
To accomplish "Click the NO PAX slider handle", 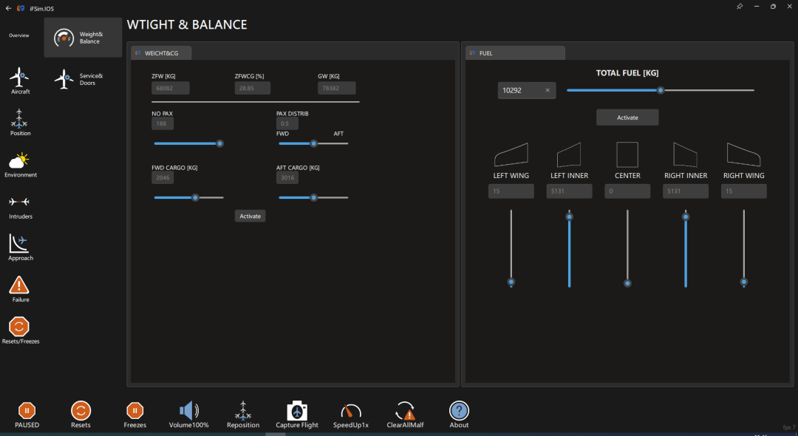I will [220, 143].
